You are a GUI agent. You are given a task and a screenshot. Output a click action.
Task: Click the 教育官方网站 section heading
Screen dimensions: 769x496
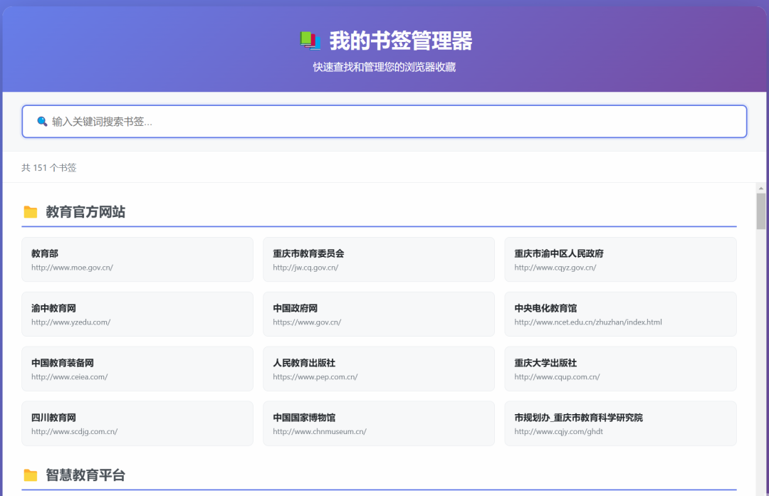[85, 212]
